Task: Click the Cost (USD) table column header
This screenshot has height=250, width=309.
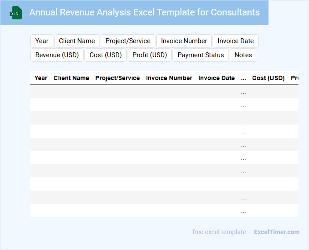Action: pyautogui.click(x=269, y=78)
